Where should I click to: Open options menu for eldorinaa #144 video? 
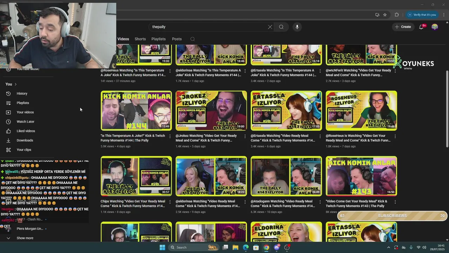[x=245, y=71]
